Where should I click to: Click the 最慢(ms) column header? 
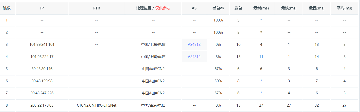317,8
